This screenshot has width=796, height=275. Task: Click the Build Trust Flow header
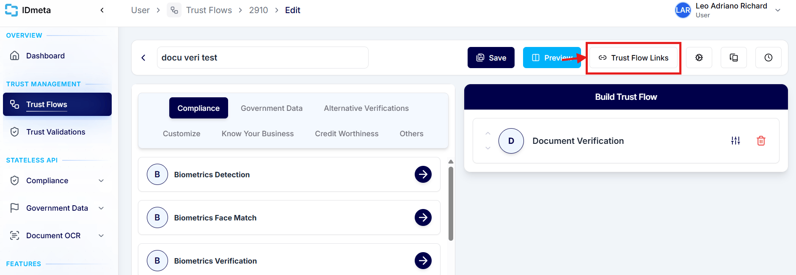[626, 97]
